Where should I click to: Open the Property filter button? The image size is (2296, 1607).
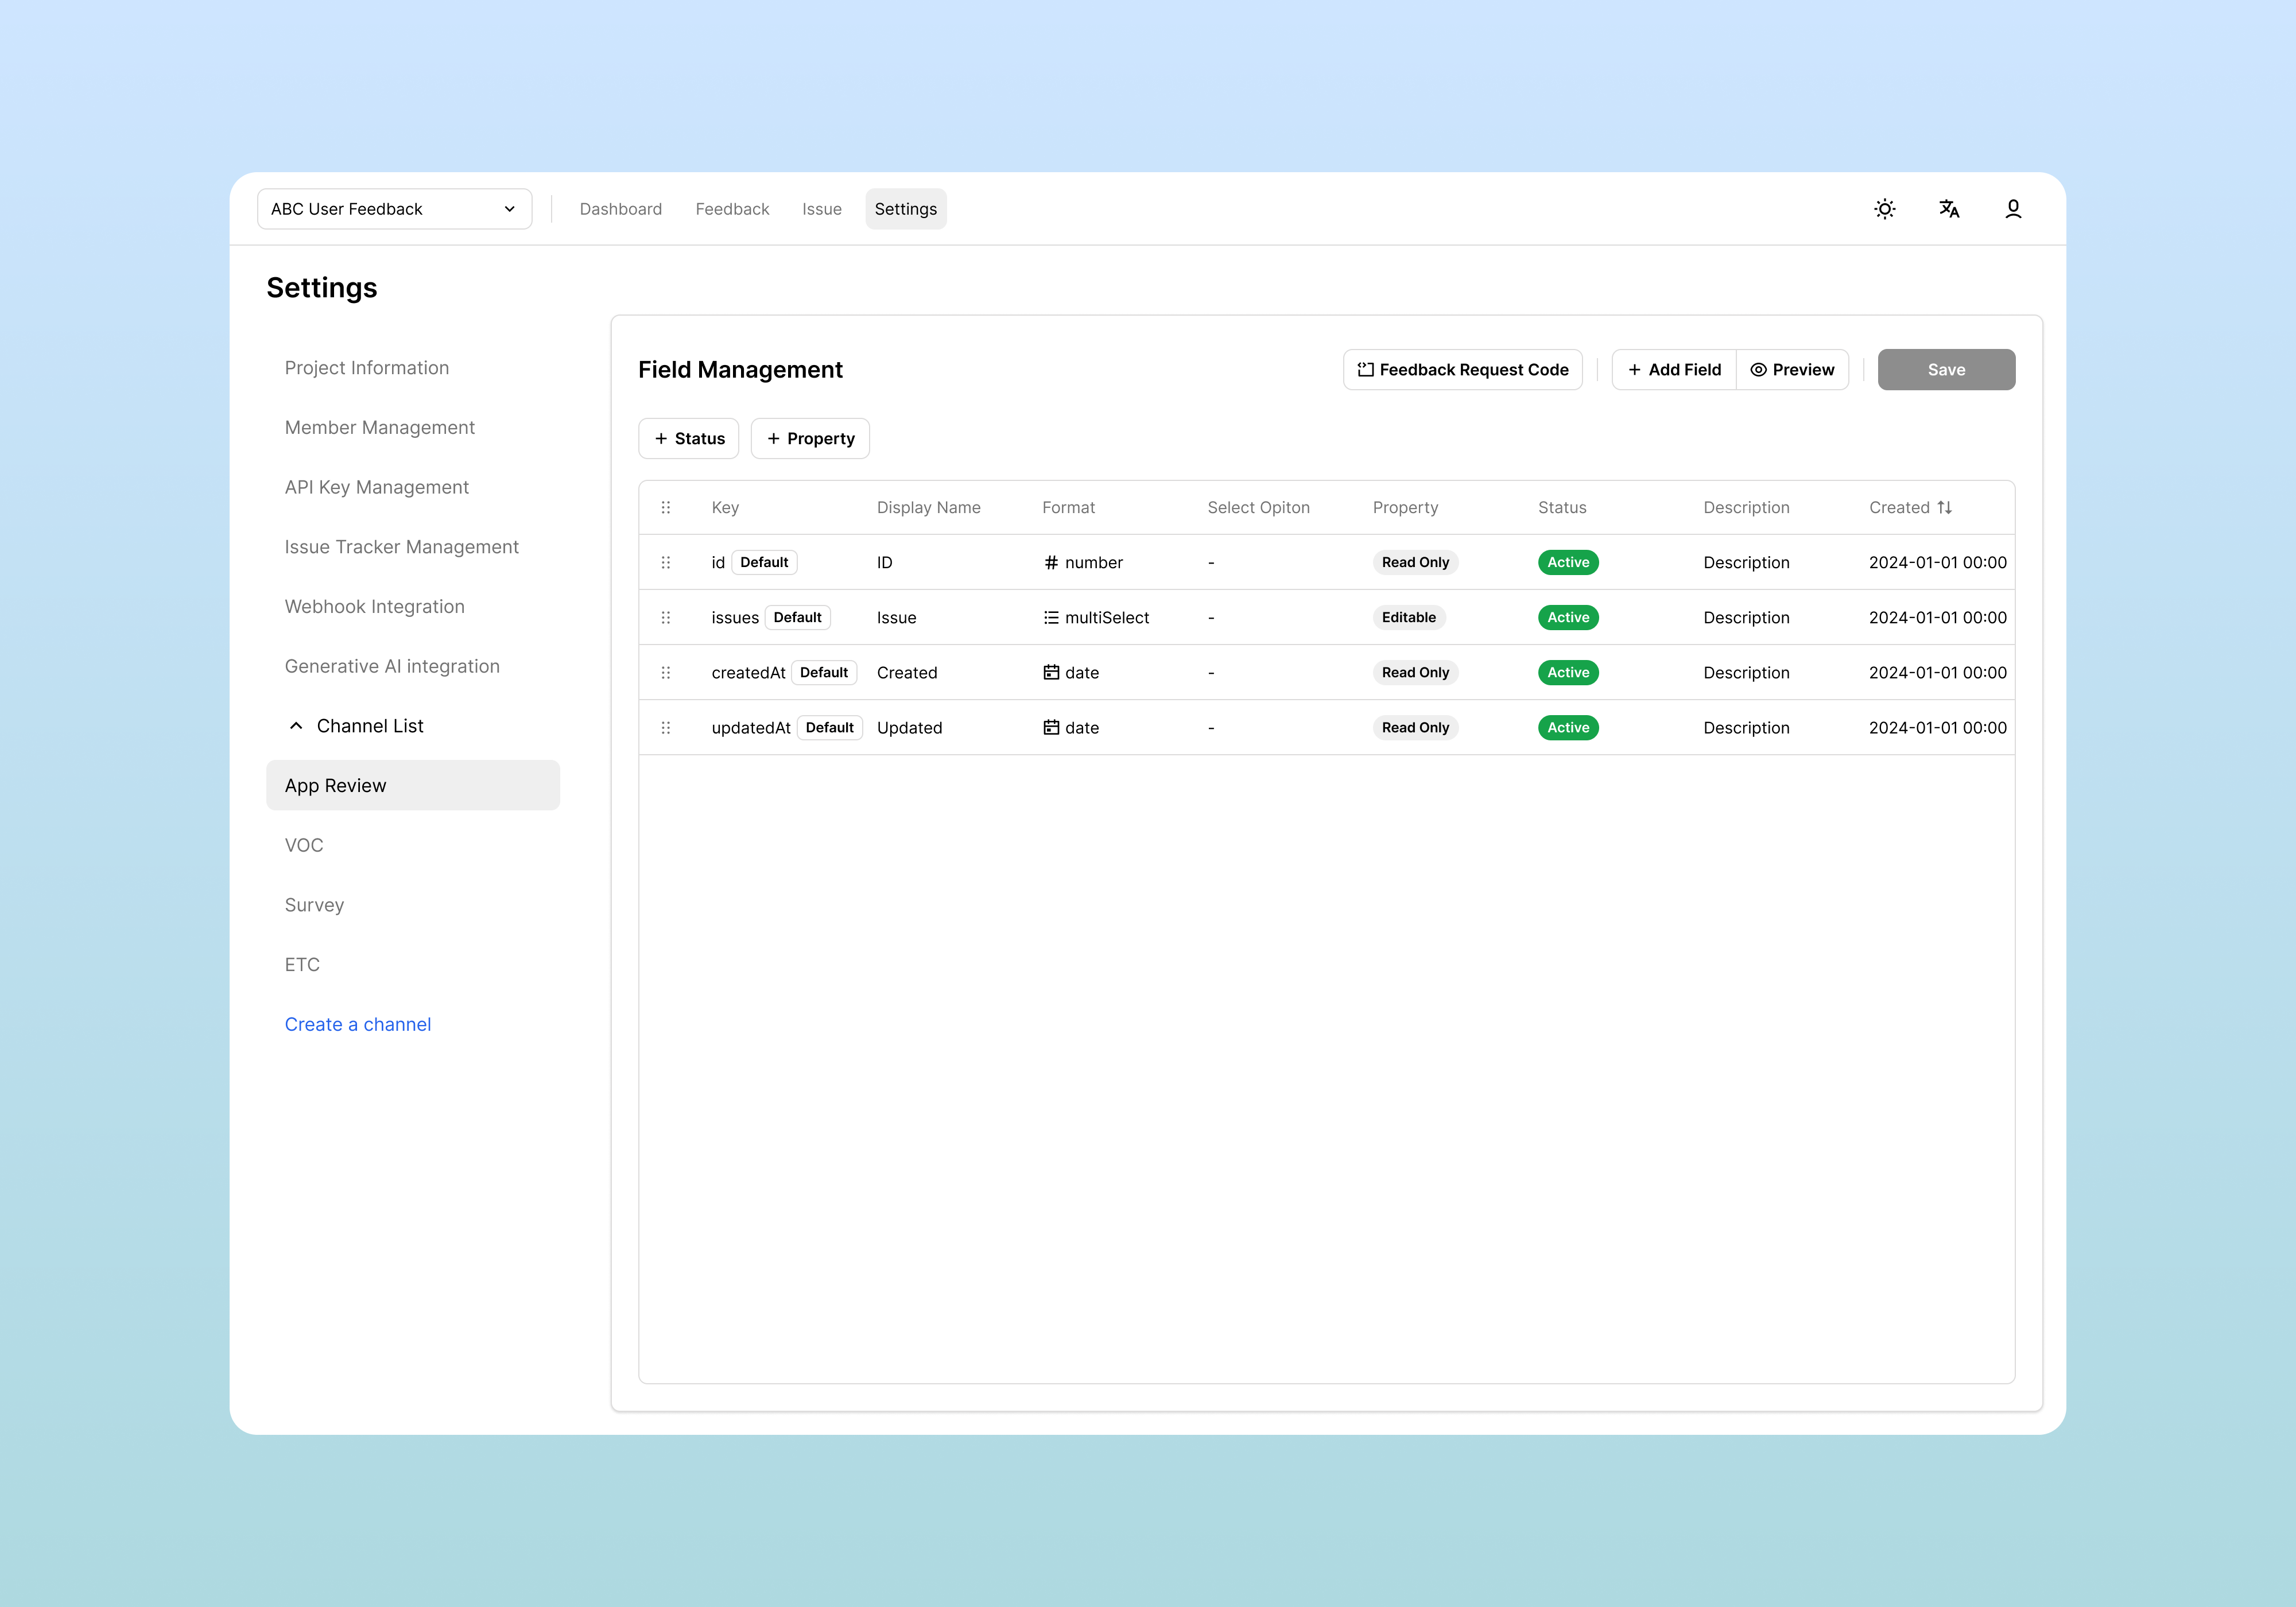pyautogui.click(x=810, y=439)
